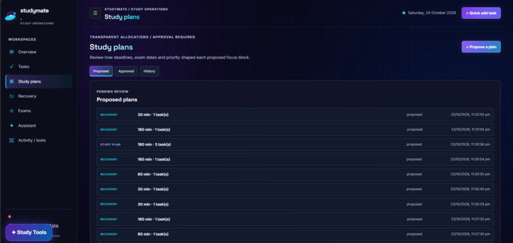Viewport: 513px width, 243px height.
Task: Open recovery plan proposed at 11:30:45 pm
Action: coord(295,189)
